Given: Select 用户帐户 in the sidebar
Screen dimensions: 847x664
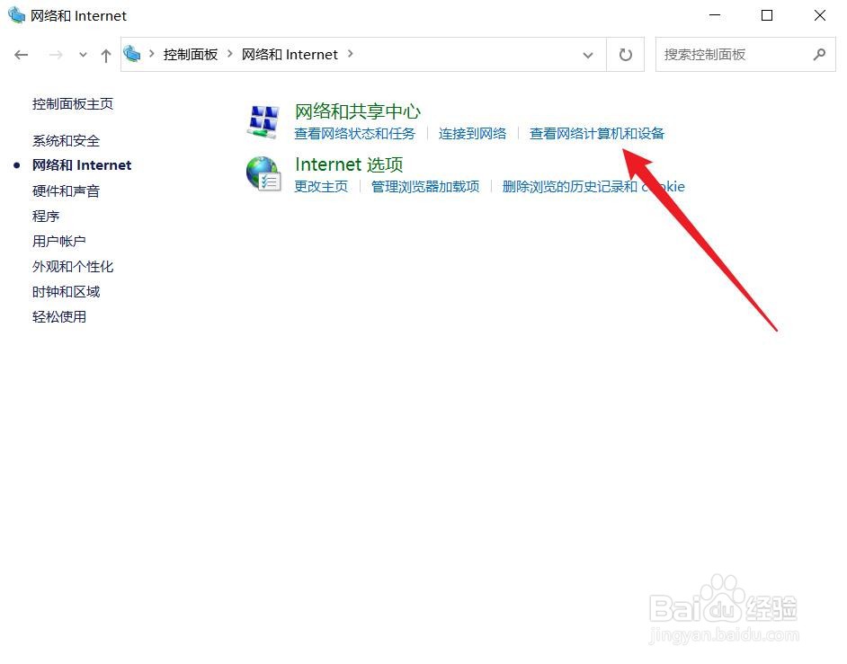Looking at the screenshot, I should click(x=58, y=241).
